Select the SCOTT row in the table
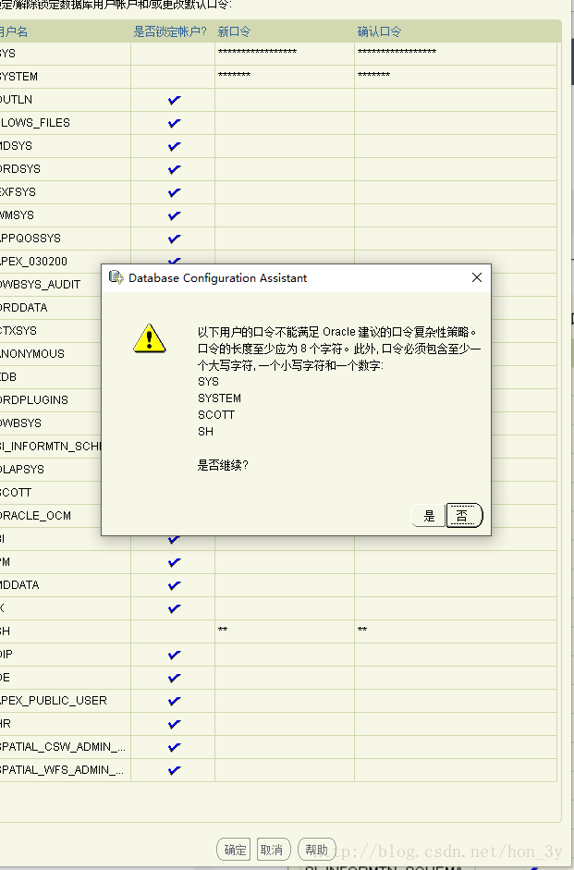 tap(16, 493)
